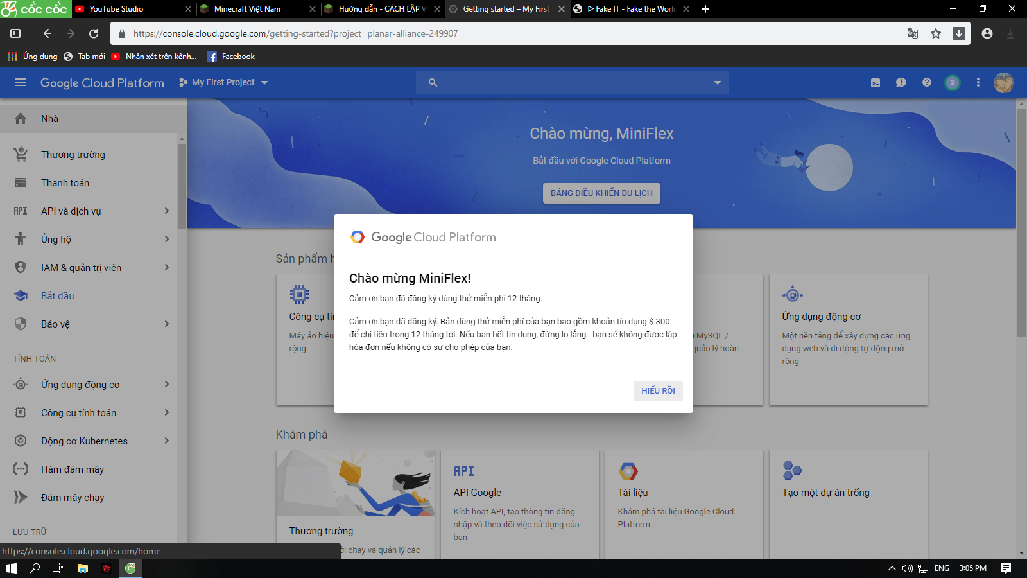Expand the Bảo vệ submenu

point(166,324)
